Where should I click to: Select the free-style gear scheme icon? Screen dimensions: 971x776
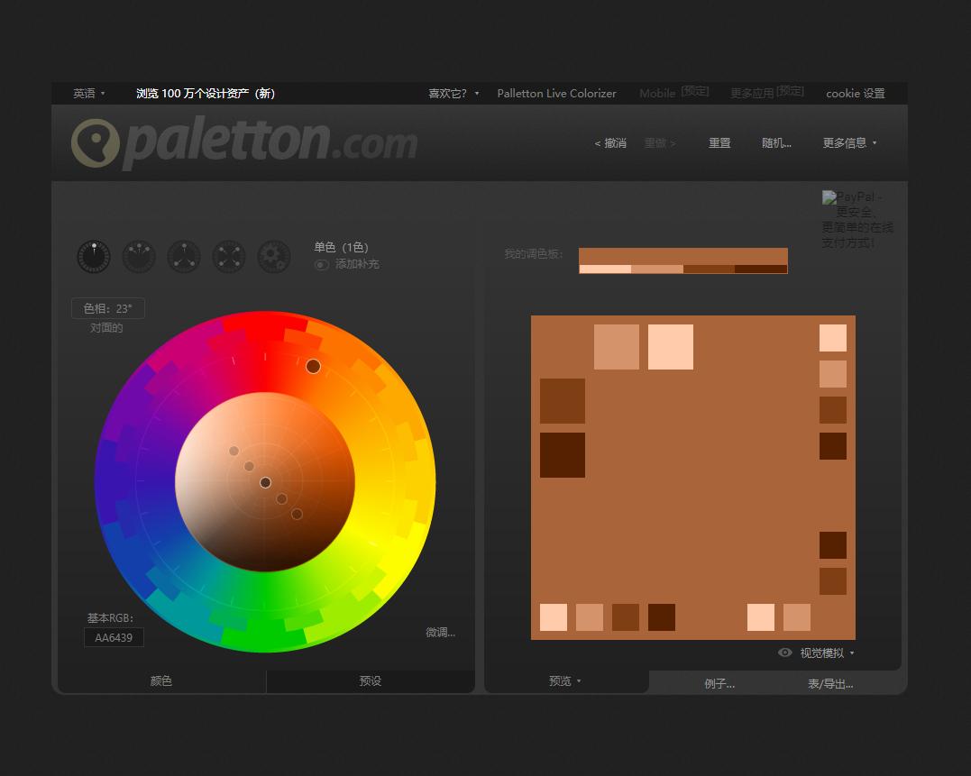pos(274,257)
